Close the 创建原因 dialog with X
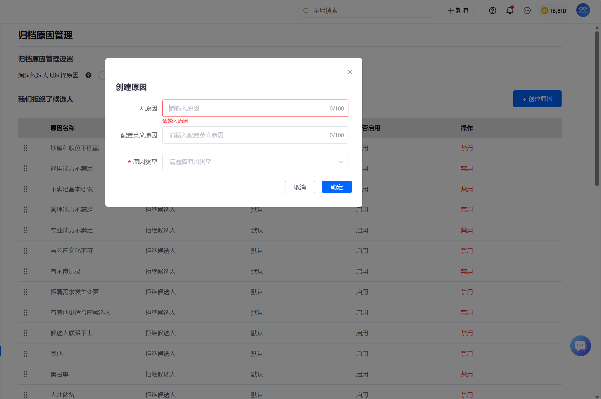The height and width of the screenshot is (399, 601). 350,72
